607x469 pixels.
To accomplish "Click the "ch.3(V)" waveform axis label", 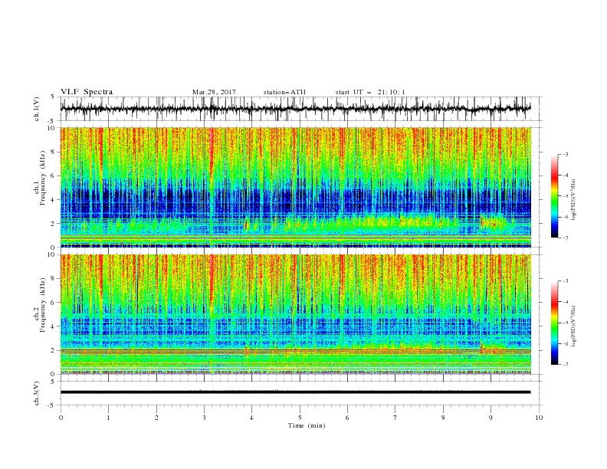I will pos(37,393).
